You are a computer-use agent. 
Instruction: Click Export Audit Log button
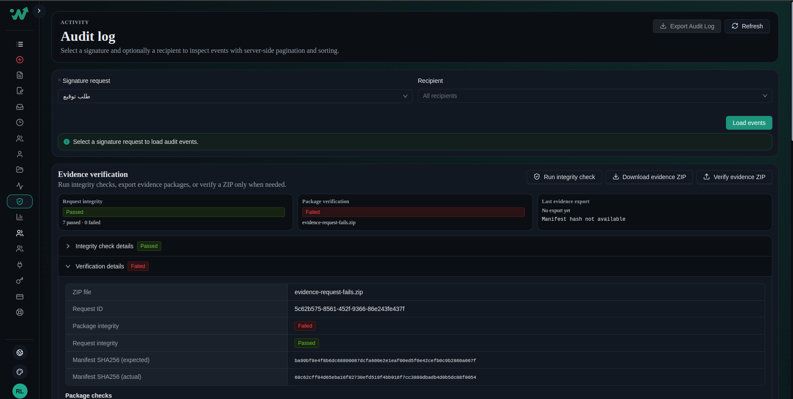click(x=687, y=26)
